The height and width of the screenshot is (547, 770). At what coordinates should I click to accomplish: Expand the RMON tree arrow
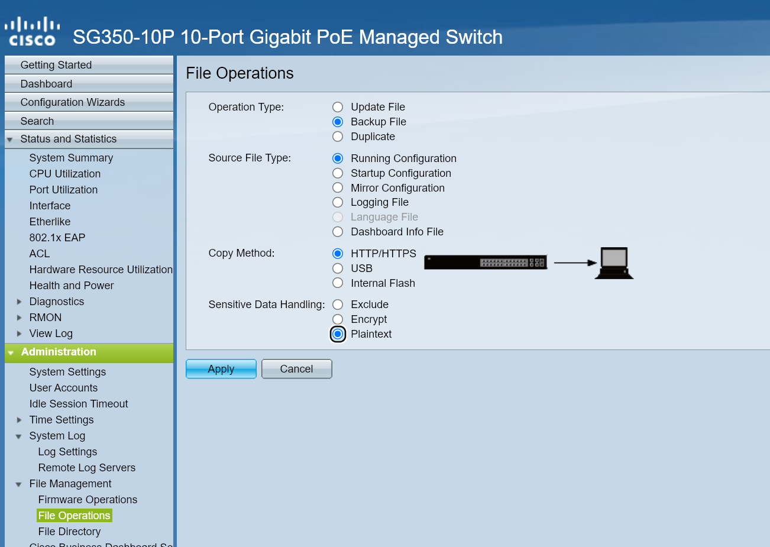point(19,318)
